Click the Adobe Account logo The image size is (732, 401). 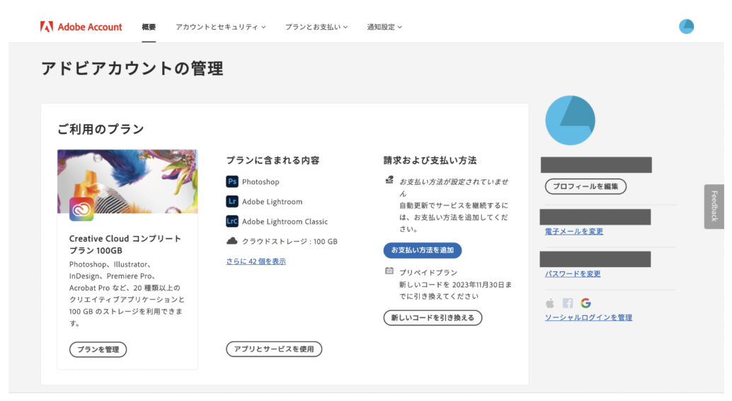81,27
